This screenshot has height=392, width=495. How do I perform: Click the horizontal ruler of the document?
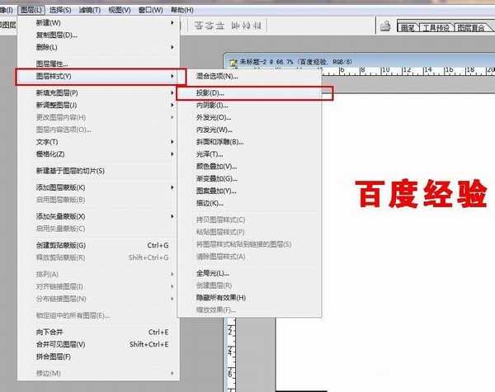coord(408,71)
